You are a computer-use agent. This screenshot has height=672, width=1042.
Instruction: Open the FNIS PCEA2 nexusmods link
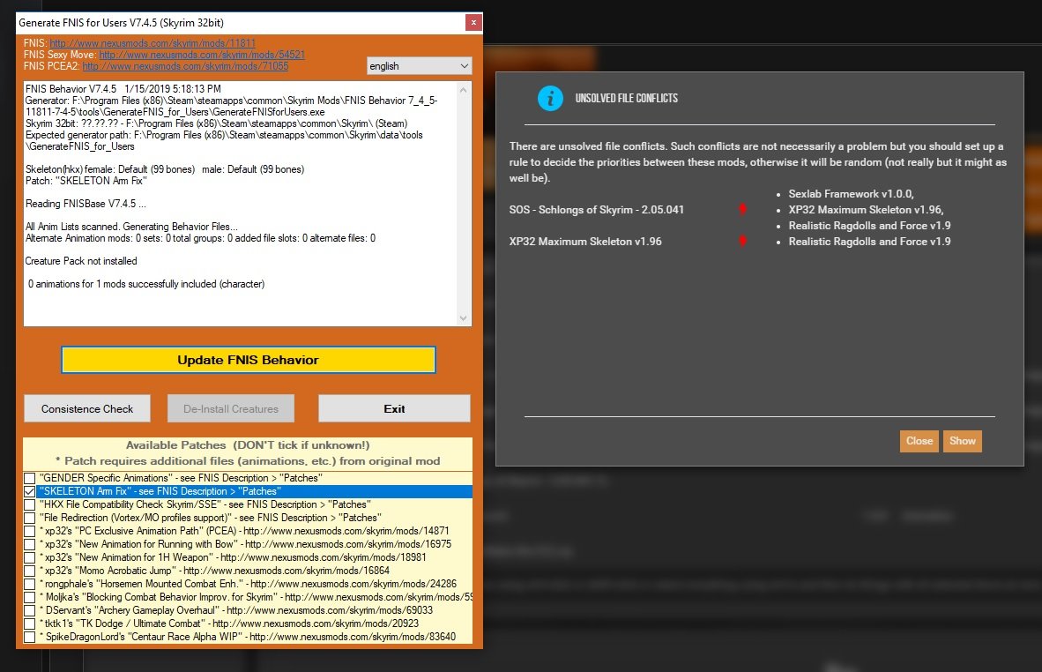point(185,66)
